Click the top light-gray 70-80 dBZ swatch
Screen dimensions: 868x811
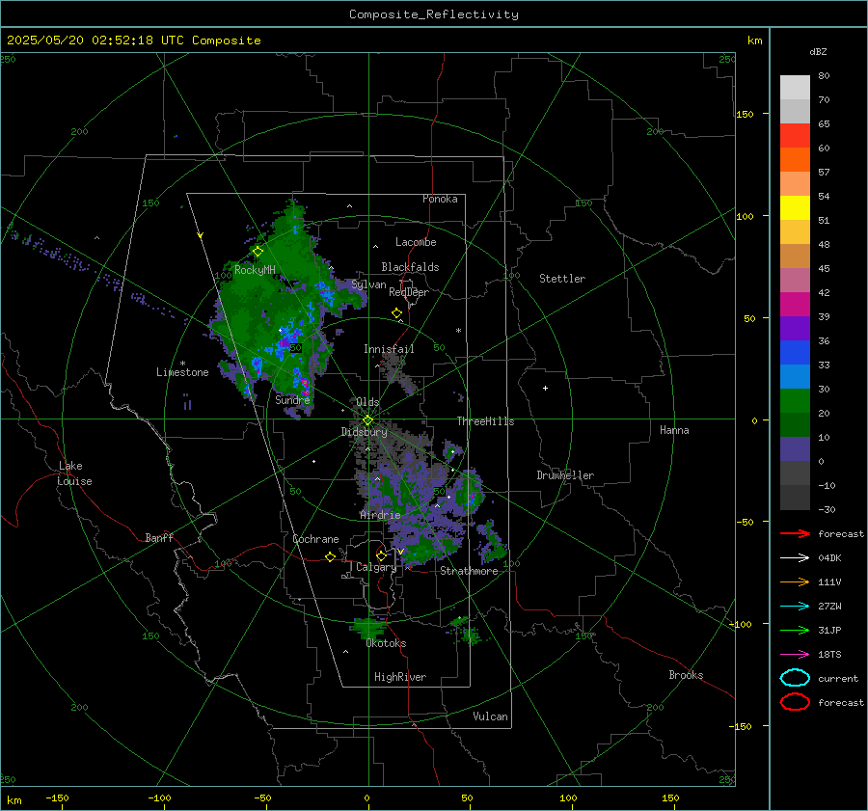tap(795, 88)
